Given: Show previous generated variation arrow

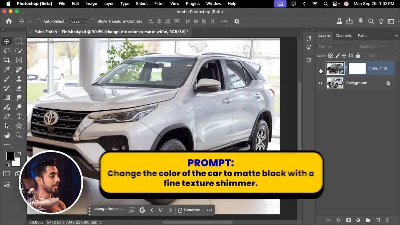Looking at the screenshot, I should [x=152, y=210].
